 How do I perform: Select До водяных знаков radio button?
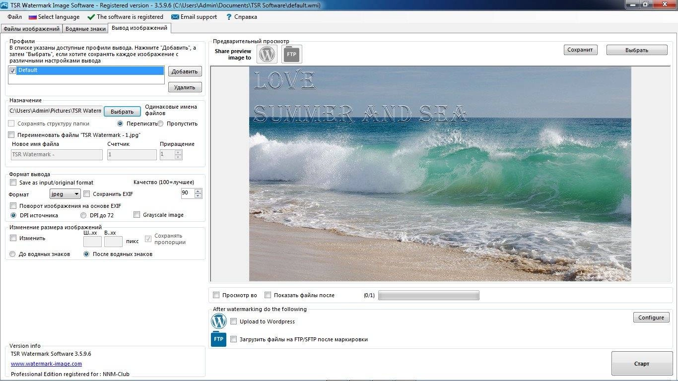13,254
